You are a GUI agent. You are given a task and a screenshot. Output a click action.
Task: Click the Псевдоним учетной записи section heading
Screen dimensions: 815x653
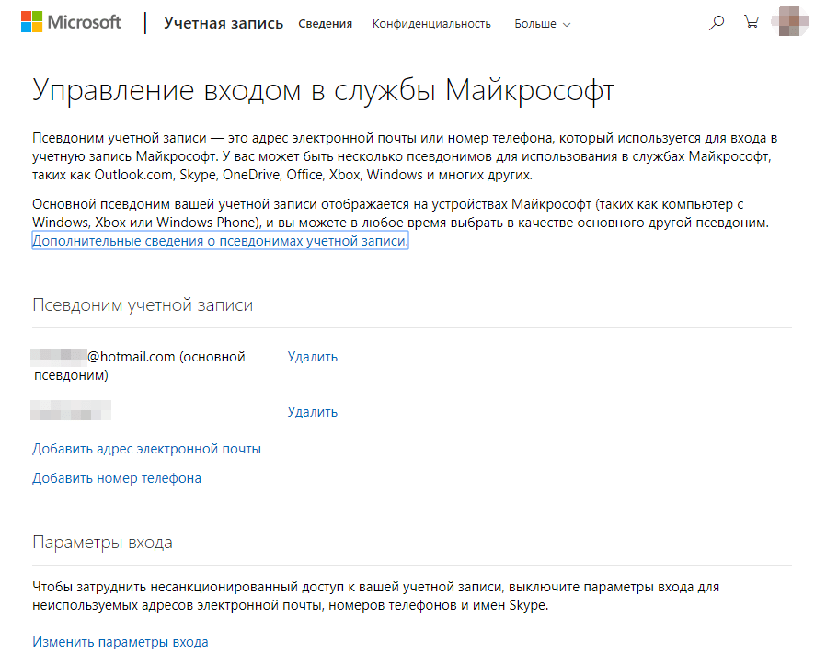coord(143,305)
